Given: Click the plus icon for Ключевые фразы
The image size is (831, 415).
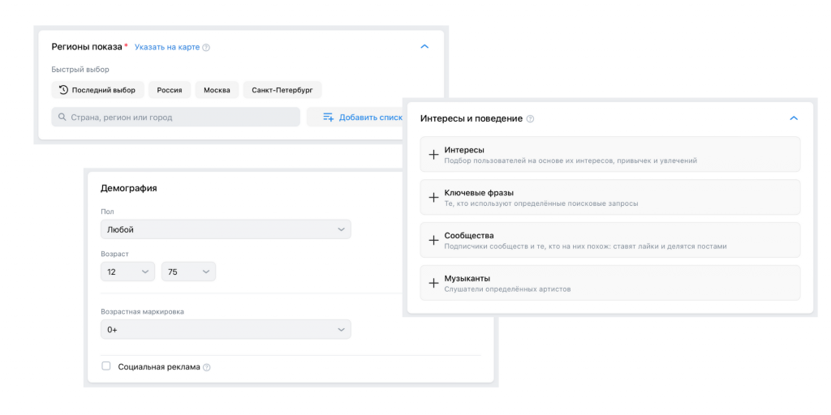Looking at the screenshot, I should point(433,198).
